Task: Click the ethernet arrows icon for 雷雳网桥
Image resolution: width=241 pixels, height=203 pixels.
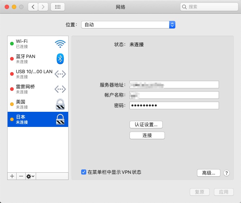Action: 60,89
